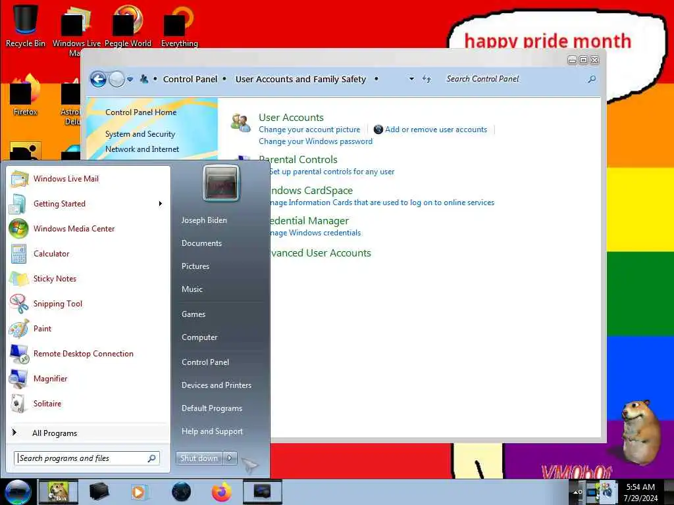Launch the Snipping Tool scissors icon
This screenshot has width=674, height=505.
tap(19, 304)
